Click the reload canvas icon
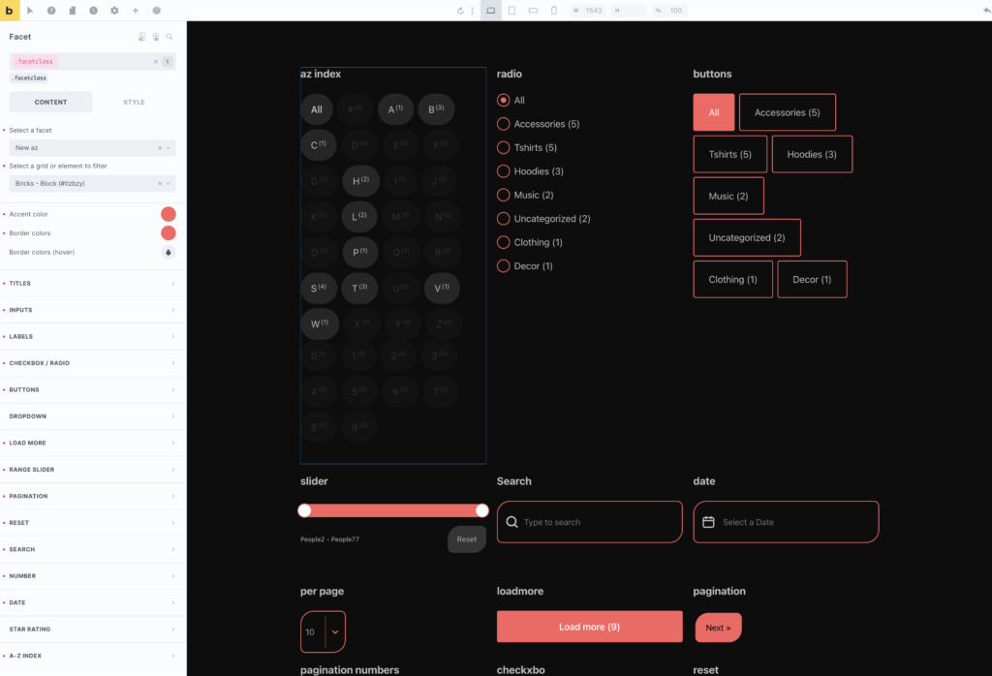This screenshot has height=676, width=992. pyautogui.click(x=461, y=11)
